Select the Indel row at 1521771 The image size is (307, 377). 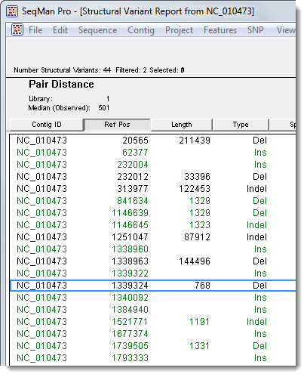[x=152, y=322]
